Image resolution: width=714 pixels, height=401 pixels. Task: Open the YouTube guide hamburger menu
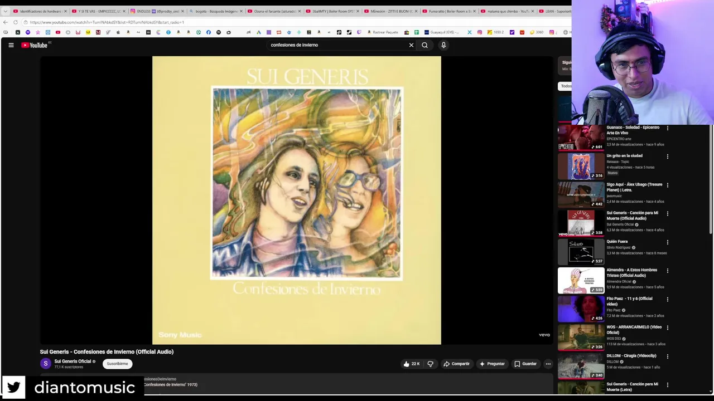11,45
